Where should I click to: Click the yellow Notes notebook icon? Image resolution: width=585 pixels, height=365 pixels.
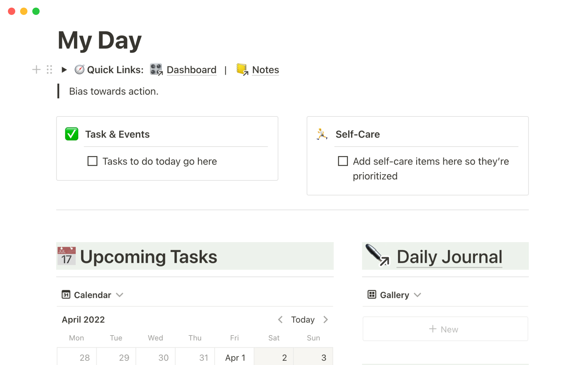coord(242,70)
